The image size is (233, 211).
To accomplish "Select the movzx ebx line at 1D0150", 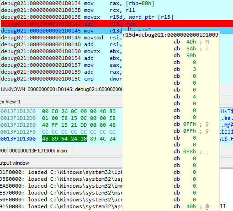I will point(61,51).
